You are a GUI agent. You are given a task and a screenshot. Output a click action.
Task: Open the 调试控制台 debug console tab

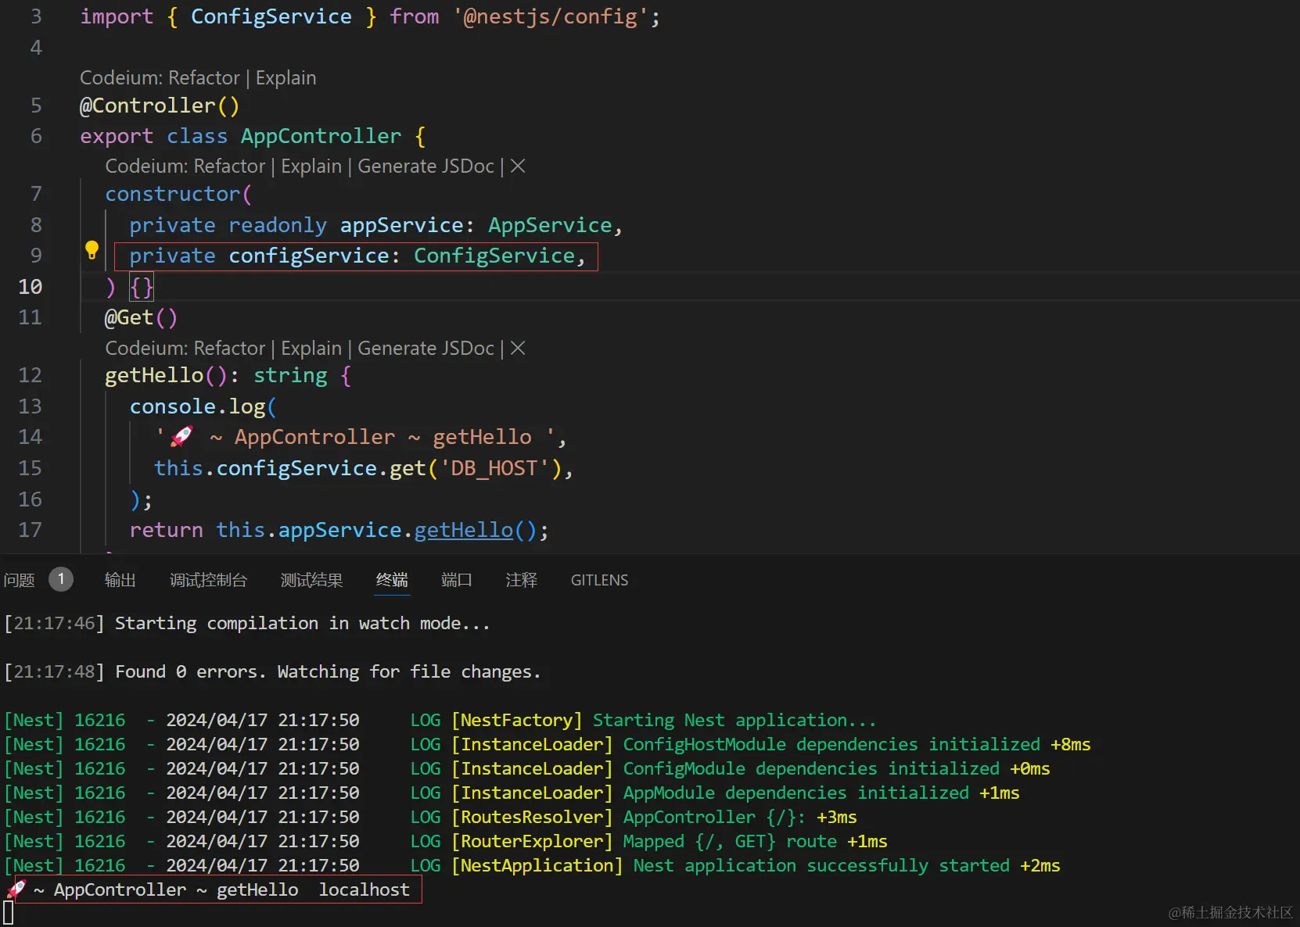coord(209,580)
